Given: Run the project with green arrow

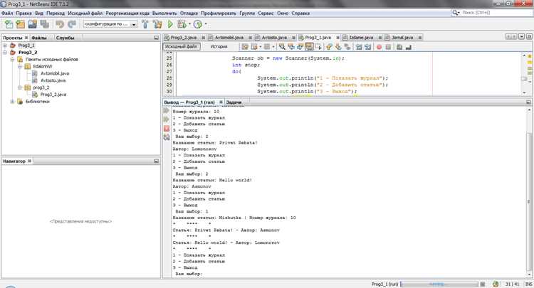Looking at the screenshot, I should [170, 24].
